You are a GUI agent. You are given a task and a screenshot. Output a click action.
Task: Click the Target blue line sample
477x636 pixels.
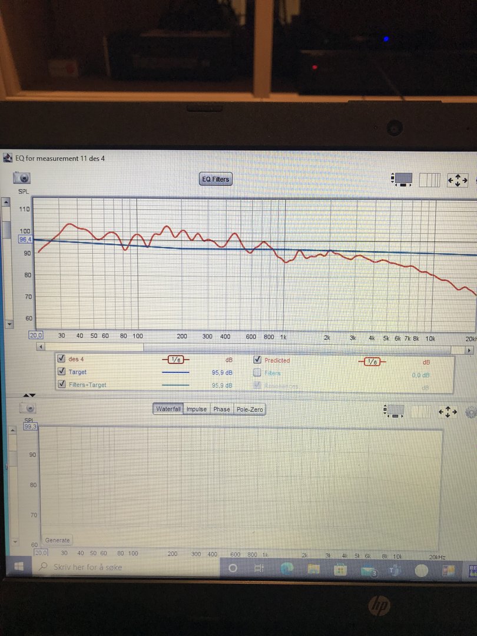[x=175, y=372]
